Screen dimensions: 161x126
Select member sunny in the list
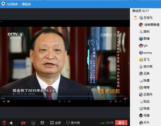(147, 53)
